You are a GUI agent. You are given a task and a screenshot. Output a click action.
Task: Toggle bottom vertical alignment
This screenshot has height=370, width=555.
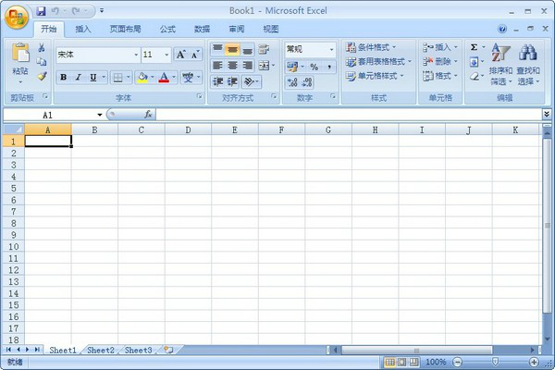(247, 49)
